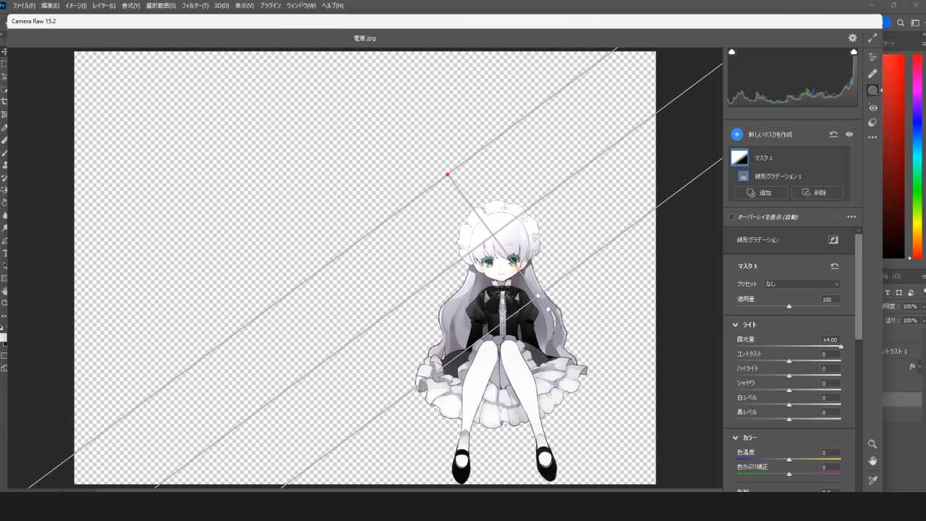The image size is (926, 521).
Task: Open the レイヤー(L) menu
Action: pyautogui.click(x=103, y=6)
